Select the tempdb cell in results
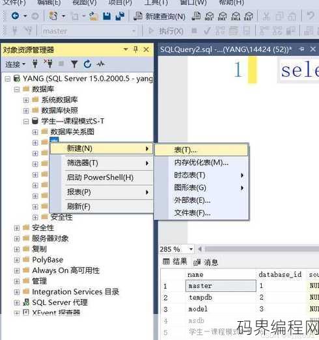 tap(221, 297)
